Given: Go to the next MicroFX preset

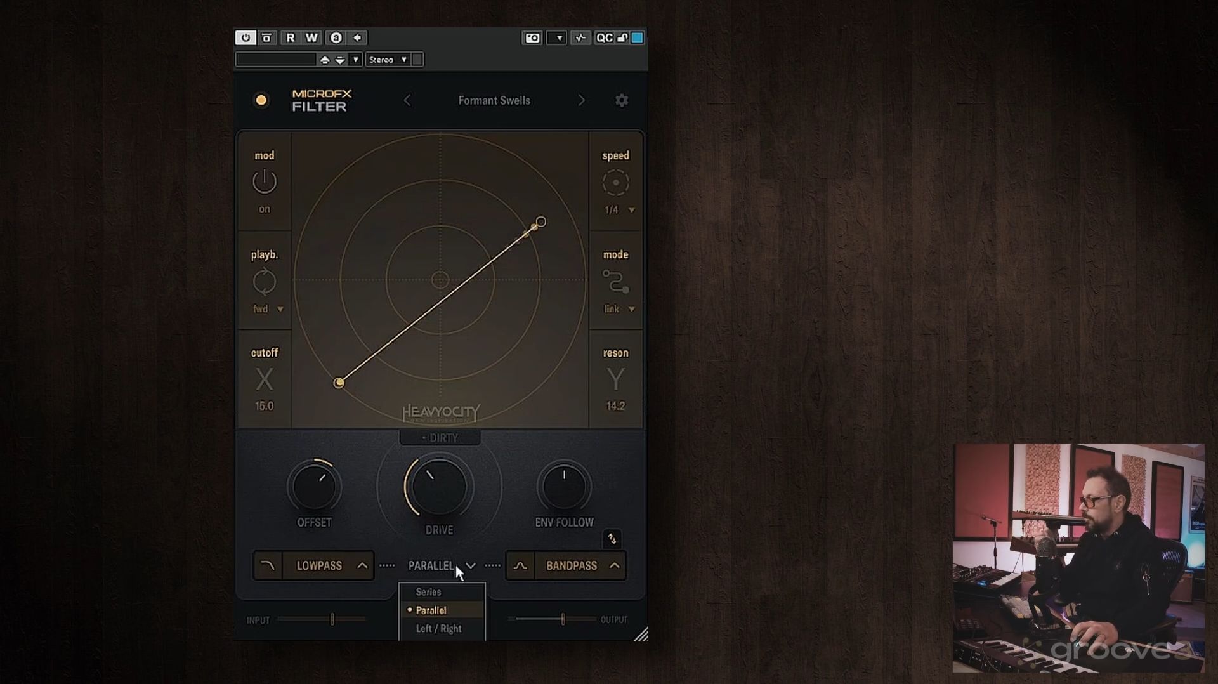Looking at the screenshot, I should (x=581, y=100).
